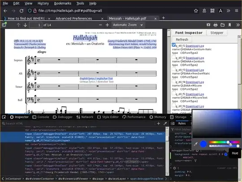The image size is (242, 182).
Task: Open the Performance devtools tab
Action: (134, 117)
